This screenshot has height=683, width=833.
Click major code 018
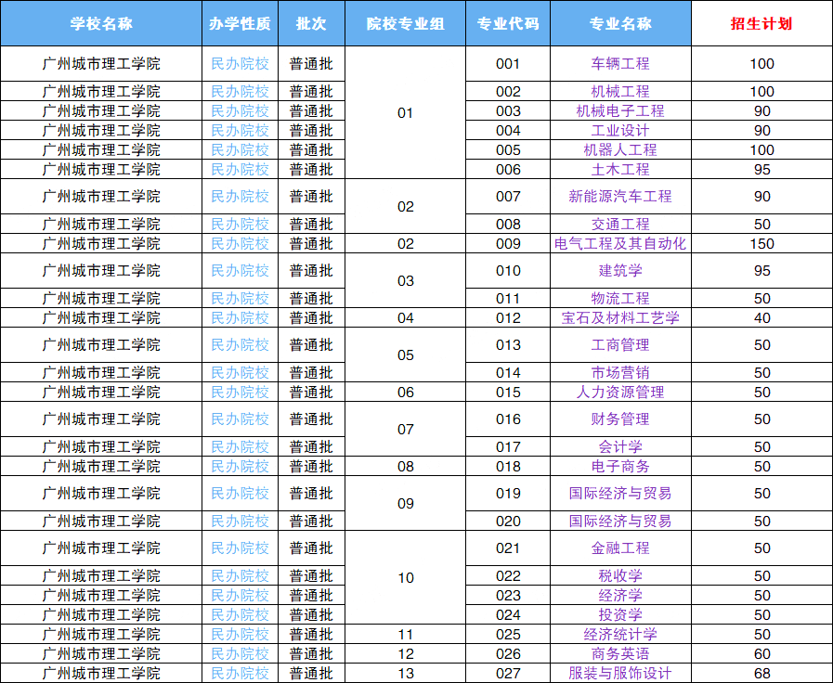pyautogui.click(x=508, y=467)
